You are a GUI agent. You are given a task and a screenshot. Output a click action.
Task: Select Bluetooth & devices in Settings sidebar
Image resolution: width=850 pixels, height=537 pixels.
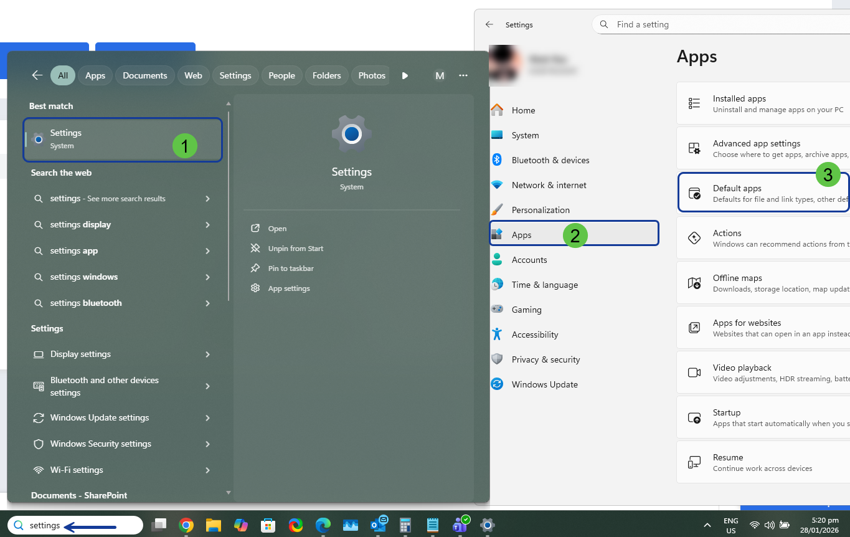point(550,160)
